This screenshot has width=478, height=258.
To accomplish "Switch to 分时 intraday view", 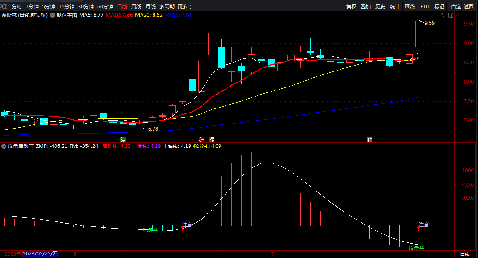I will coord(17,7).
